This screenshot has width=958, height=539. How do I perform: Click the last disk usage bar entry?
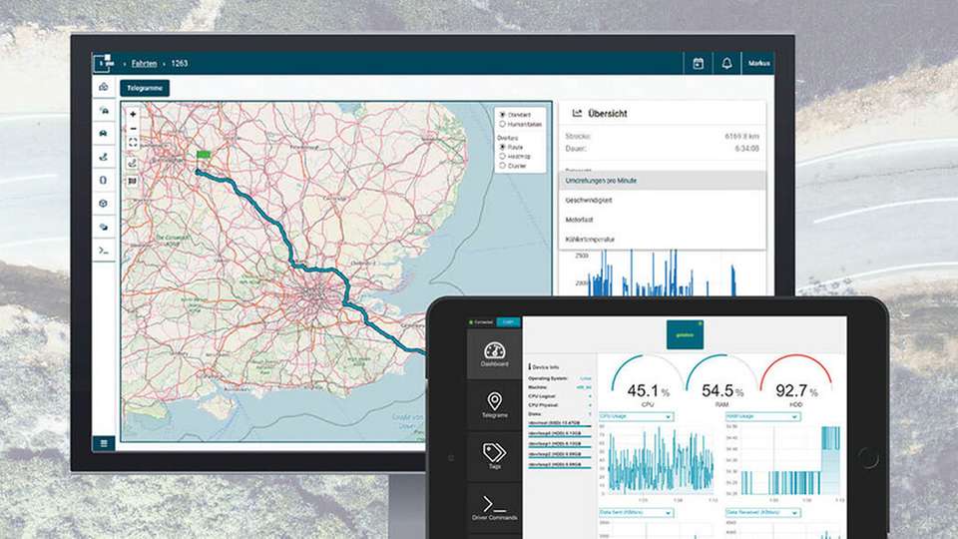560,465
